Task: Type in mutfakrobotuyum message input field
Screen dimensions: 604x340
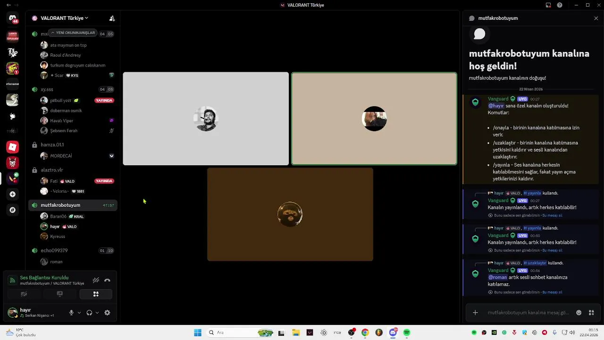Action: [x=528, y=313]
